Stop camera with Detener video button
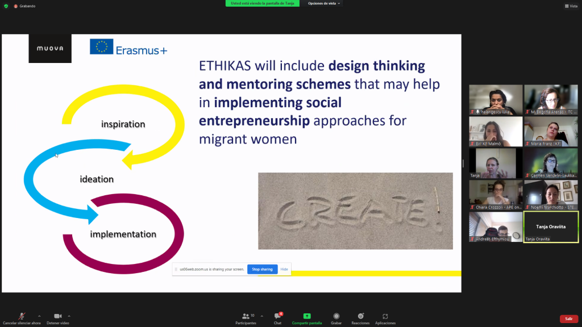Screen dimensions: 582x327 (x=57, y=317)
